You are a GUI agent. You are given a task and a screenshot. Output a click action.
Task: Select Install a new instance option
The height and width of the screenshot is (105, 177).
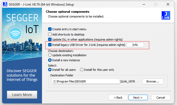(x=50, y=60)
